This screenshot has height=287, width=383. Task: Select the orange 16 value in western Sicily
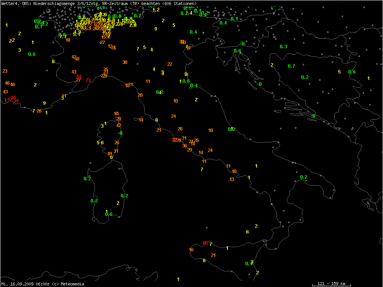[191, 250]
